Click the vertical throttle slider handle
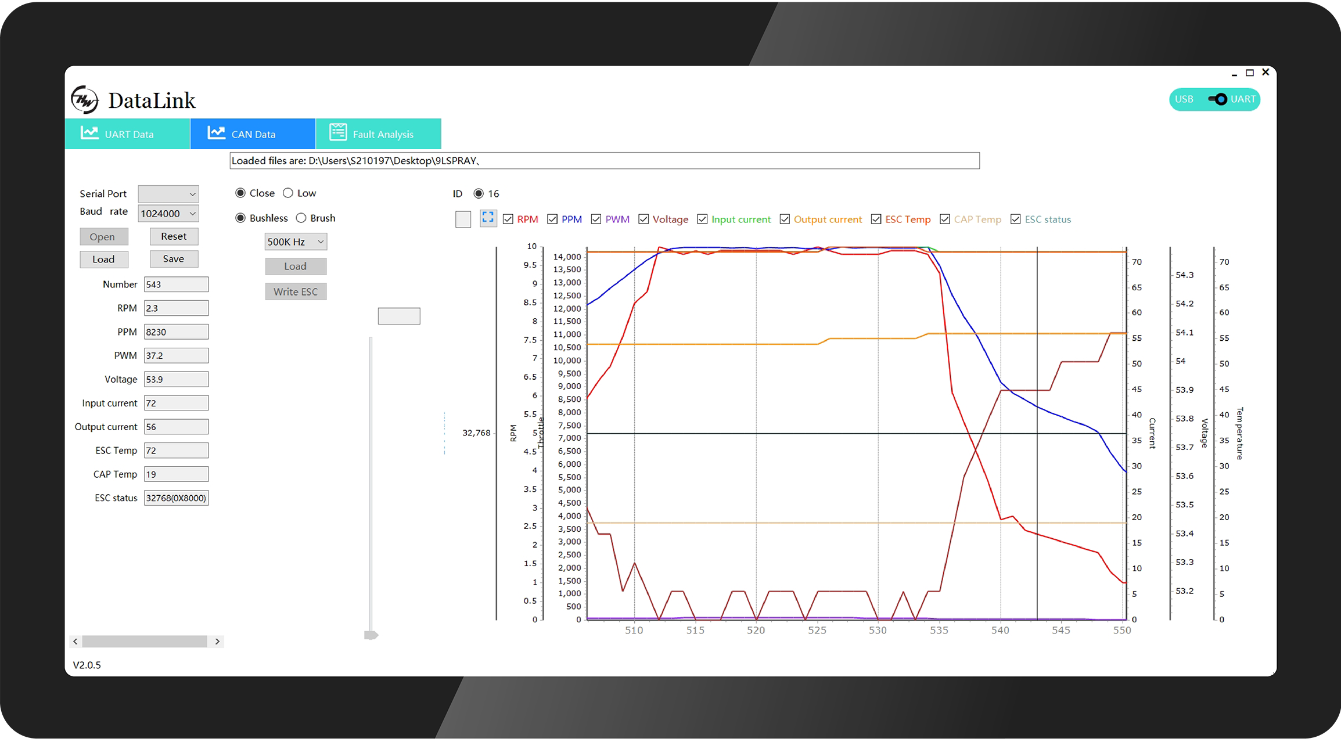Image resolution: width=1341 pixels, height=742 pixels. (371, 635)
